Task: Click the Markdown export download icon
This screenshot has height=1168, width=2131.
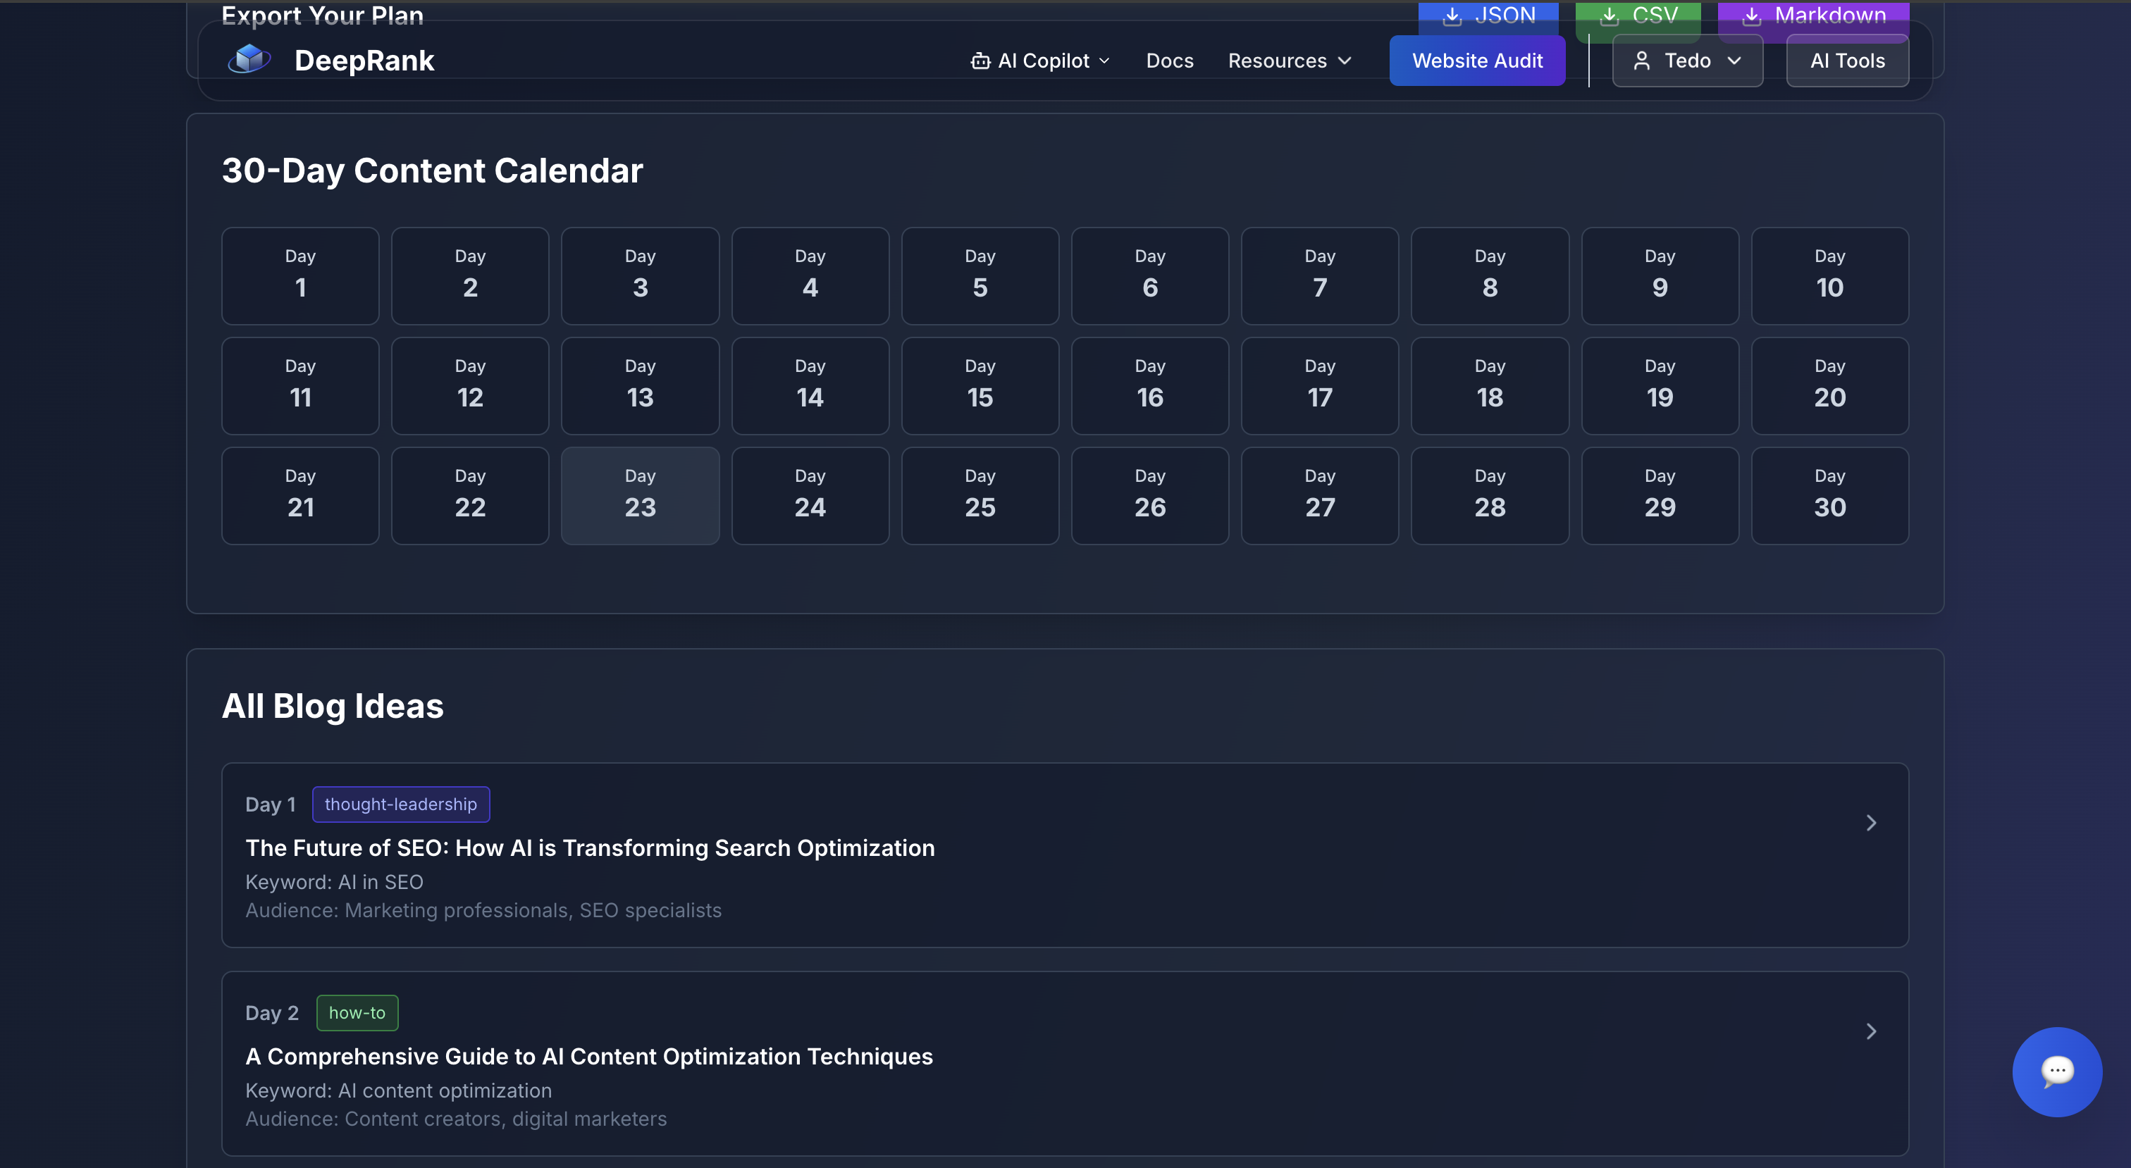Action: [x=1751, y=15]
